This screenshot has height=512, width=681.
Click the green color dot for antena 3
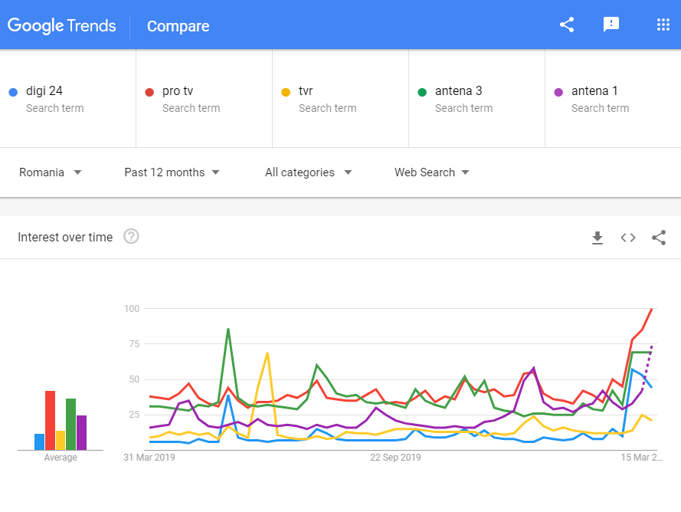coord(421,91)
